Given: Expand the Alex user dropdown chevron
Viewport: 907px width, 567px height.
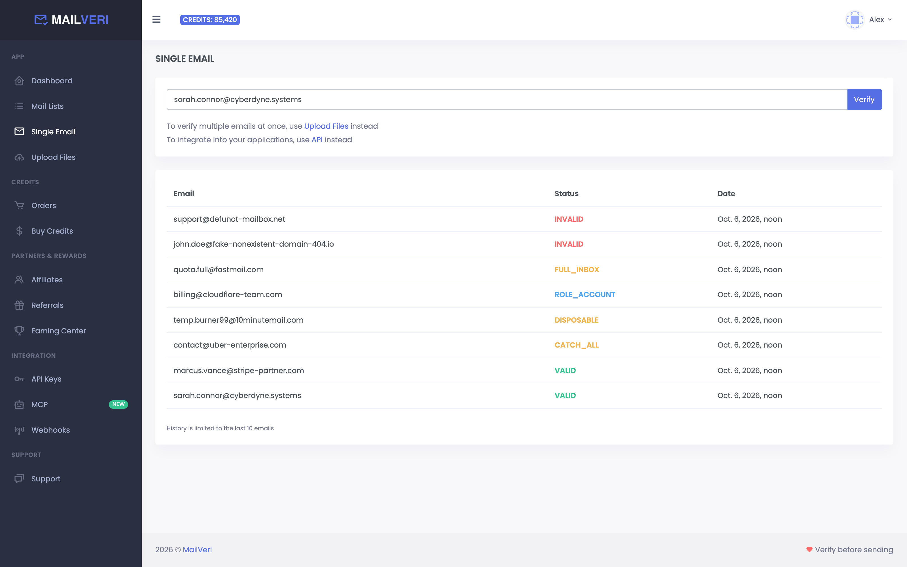Looking at the screenshot, I should coord(889,20).
